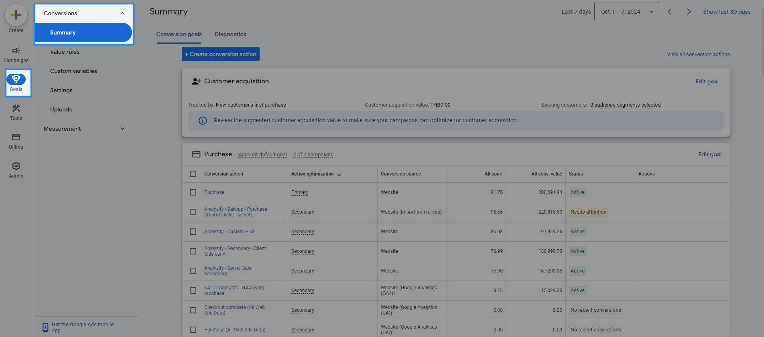Check the Purchase (All Web Site Data) checkbox
Image resolution: width=764 pixels, height=337 pixels.
click(193, 330)
